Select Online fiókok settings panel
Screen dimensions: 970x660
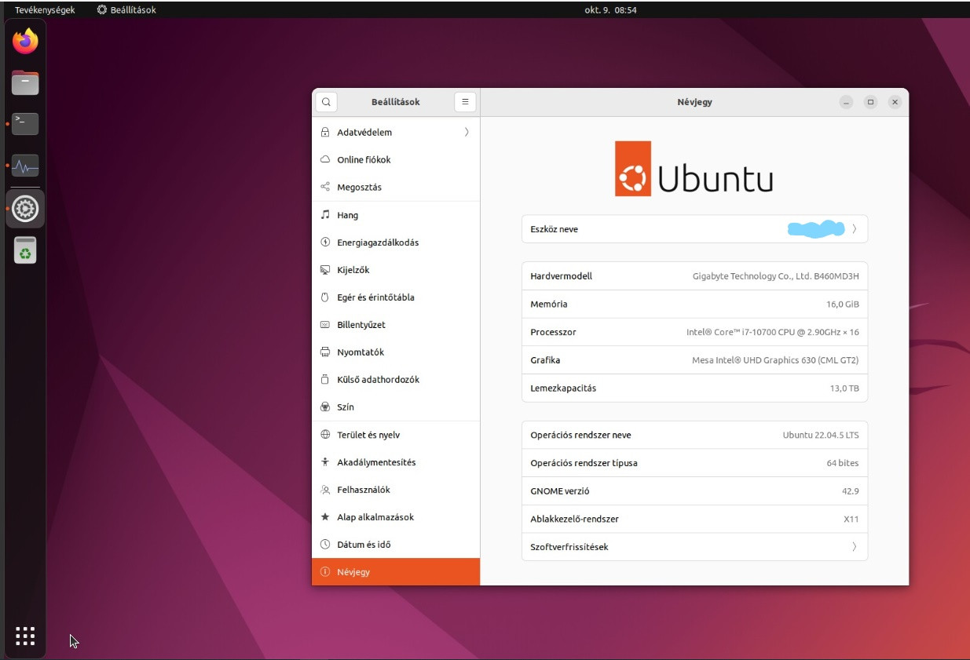pos(396,159)
